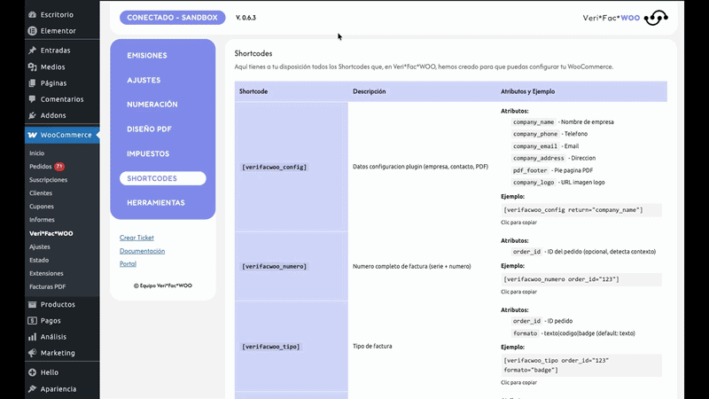Copy the verifacwoo_numero order_id example code
The width and height of the screenshot is (709, 399).
coord(581,279)
